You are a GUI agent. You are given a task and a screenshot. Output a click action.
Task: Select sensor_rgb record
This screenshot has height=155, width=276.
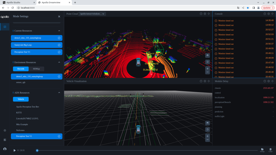(x=21, y=82)
